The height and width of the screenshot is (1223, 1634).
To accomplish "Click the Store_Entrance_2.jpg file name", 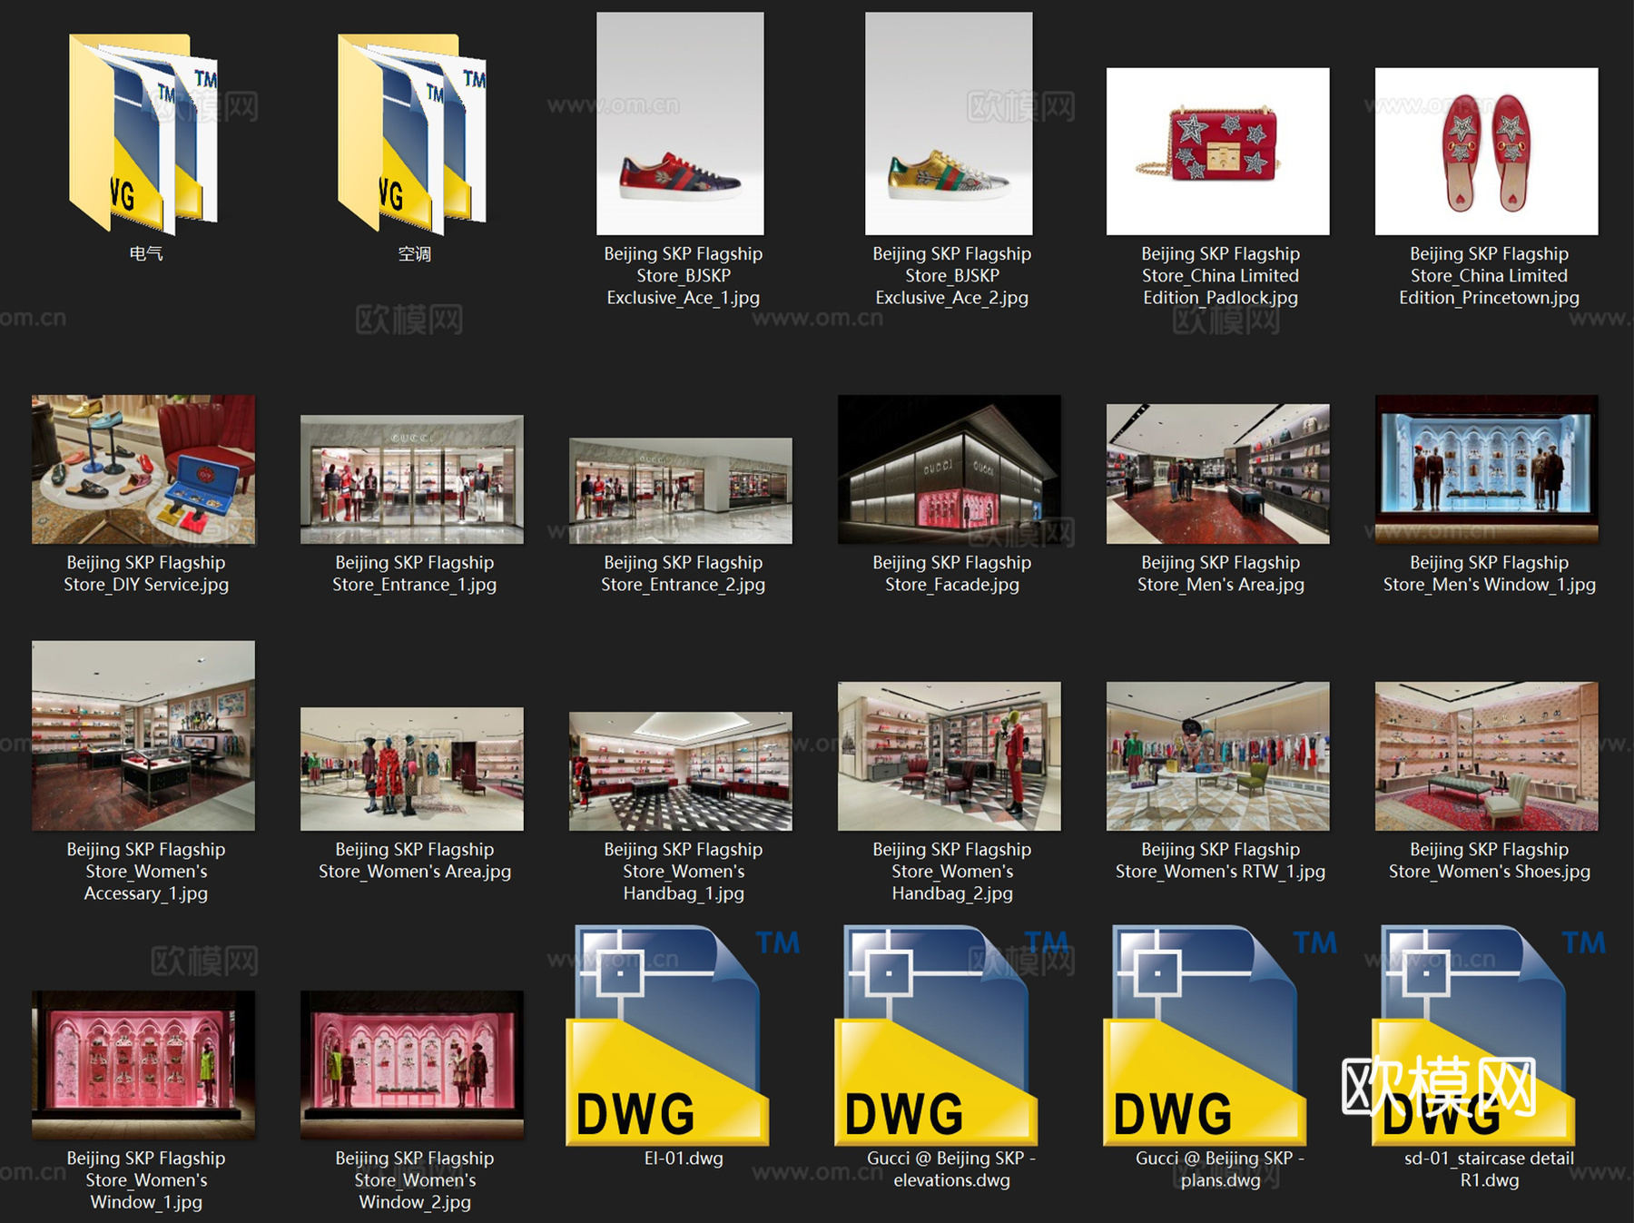I will [x=684, y=574].
